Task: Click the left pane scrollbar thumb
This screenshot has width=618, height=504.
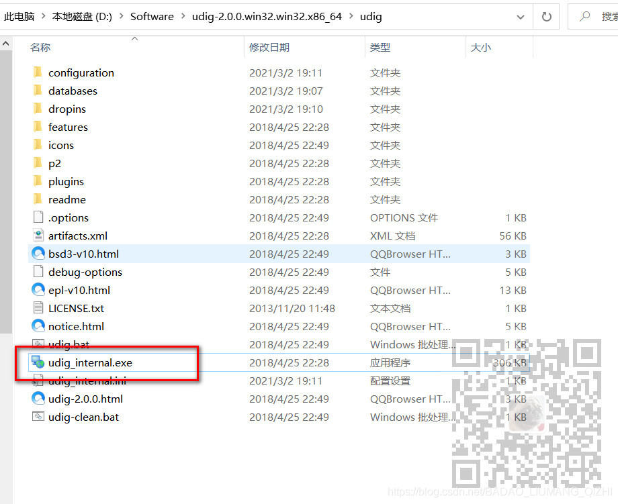Action: coord(6,192)
